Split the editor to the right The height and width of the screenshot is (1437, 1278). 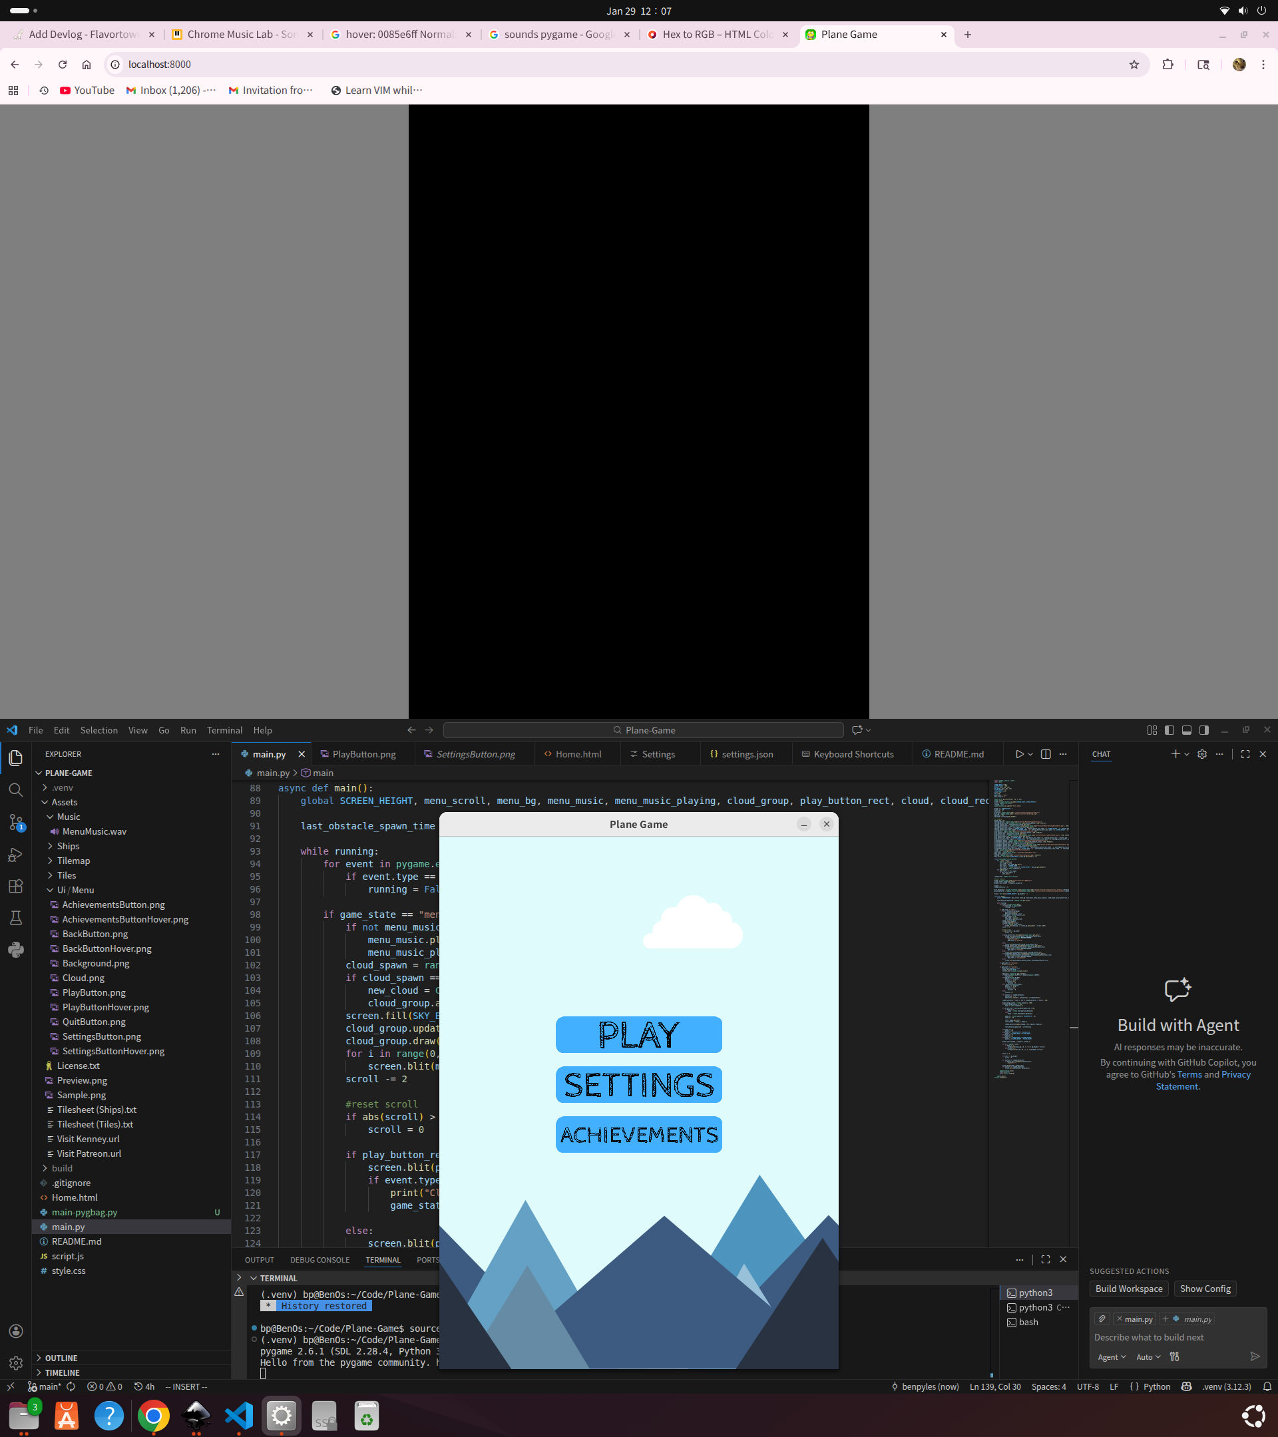[x=1045, y=753]
